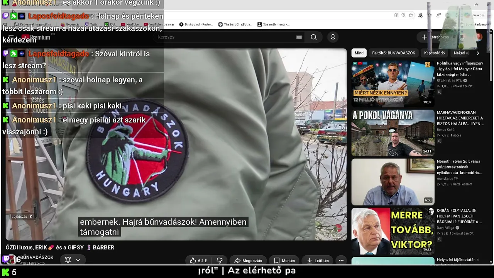Open 'Politikus vagy influenszer?' video title
This screenshot has width=494, height=278.
click(460, 69)
